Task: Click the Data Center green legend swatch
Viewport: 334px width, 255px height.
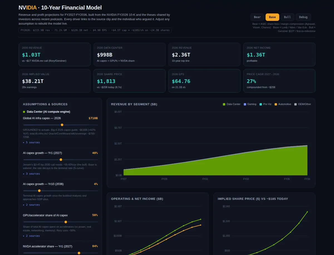Action: click(x=224, y=104)
